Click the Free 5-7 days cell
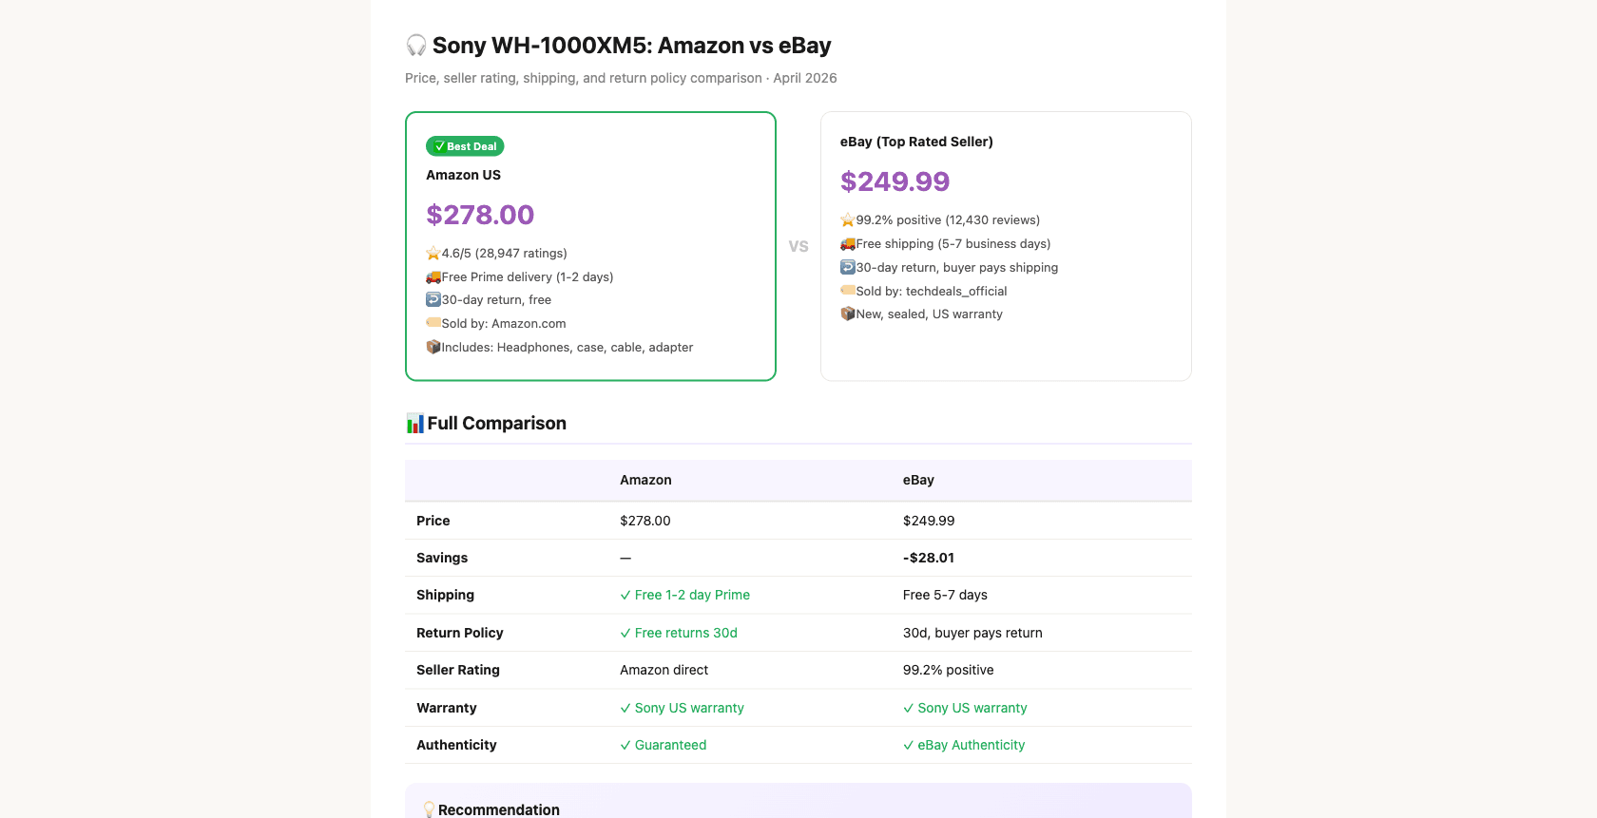Image resolution: width=1597 pixels, height=818 pixels. tap(945, 595)
